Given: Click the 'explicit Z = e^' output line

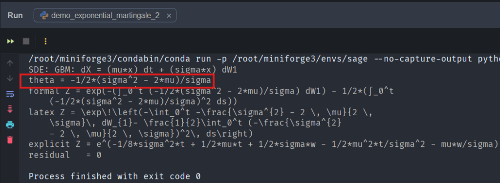Looking at the screenshot, I should pyautogui.click(x=263, y=144).
